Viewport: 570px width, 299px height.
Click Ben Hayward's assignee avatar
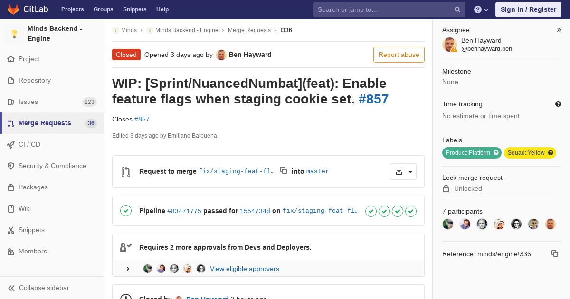point(450,45)
